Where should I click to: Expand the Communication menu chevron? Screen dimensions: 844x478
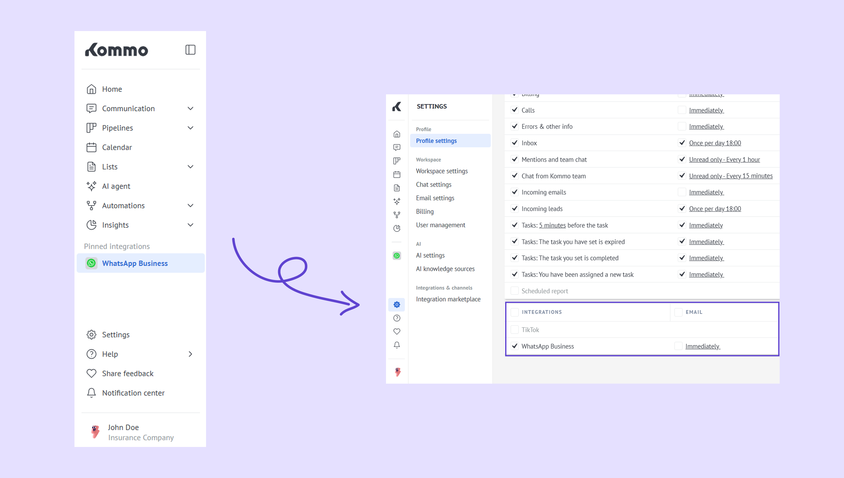190,108
